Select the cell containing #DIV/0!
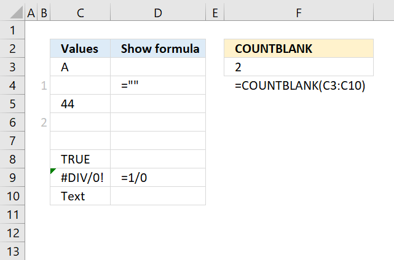The image size is (394, 260). coord(80,178)
